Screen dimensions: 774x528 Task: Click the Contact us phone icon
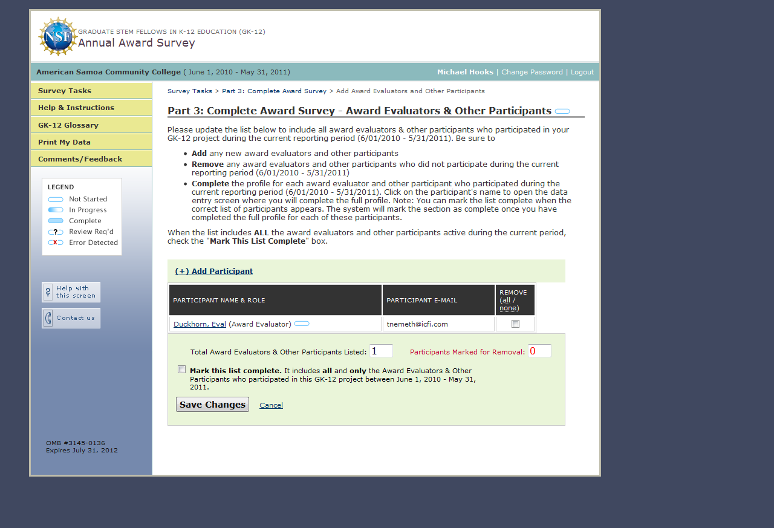pyautogui.click(x=48, y=318)
